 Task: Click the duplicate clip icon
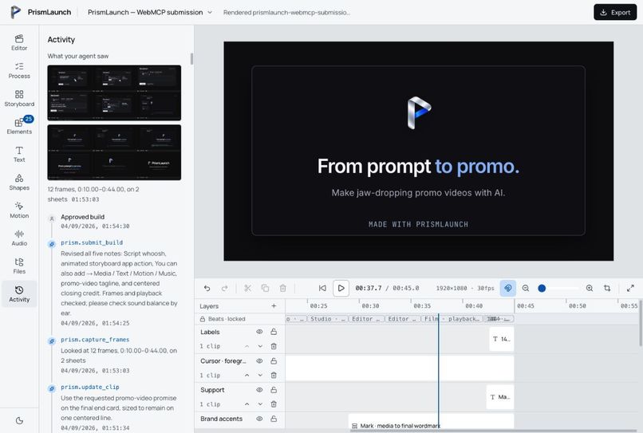pos(266,288)
